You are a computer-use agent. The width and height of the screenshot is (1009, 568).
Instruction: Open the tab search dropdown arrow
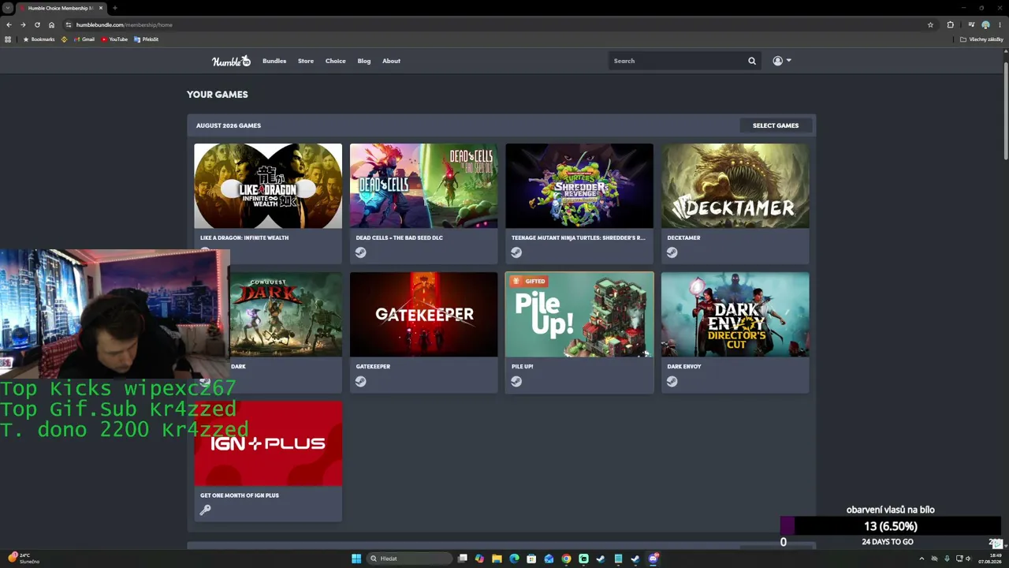pos(8,8)
